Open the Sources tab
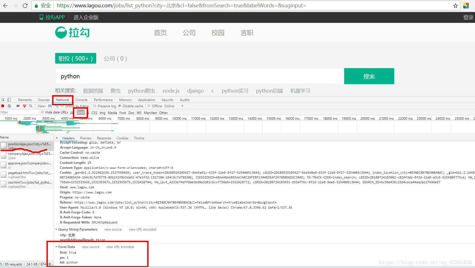 44,100
